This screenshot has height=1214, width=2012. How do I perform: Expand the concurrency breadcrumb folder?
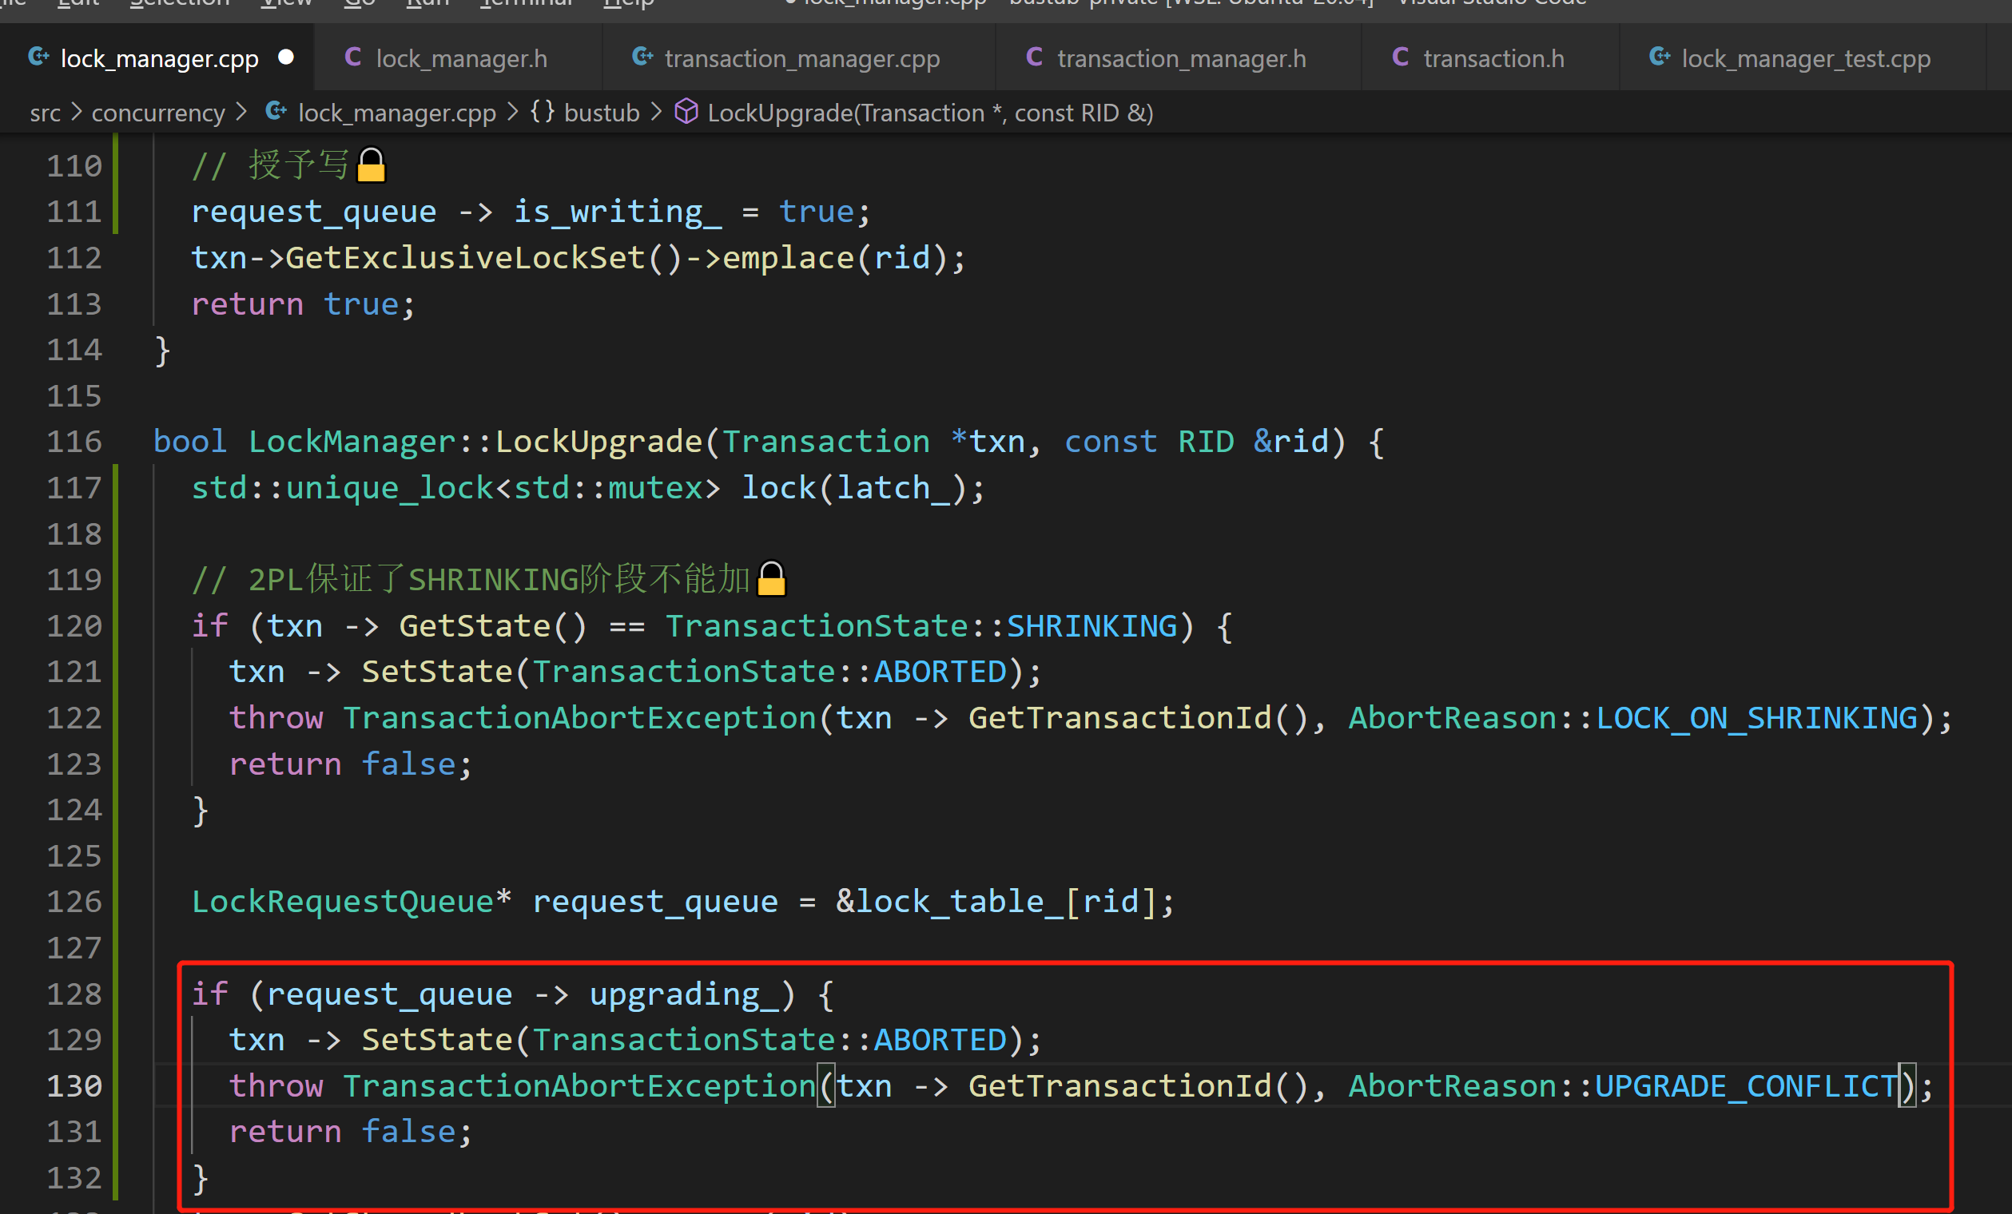point(157,113)
